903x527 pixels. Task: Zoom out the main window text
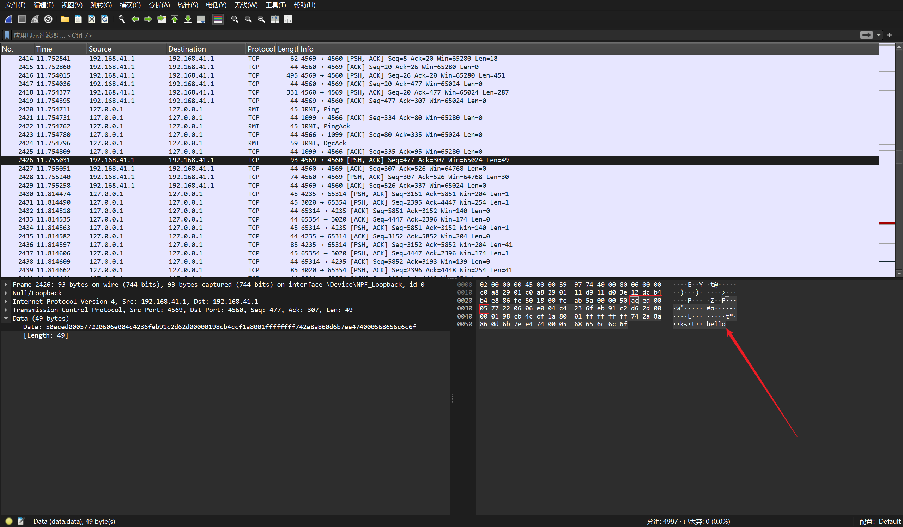pyautogui.click(x=248, y=19)
